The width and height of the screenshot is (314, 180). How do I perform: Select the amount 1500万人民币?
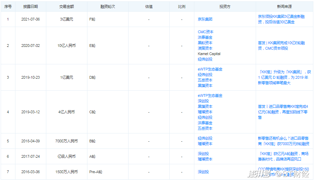(x=67, y=172)
